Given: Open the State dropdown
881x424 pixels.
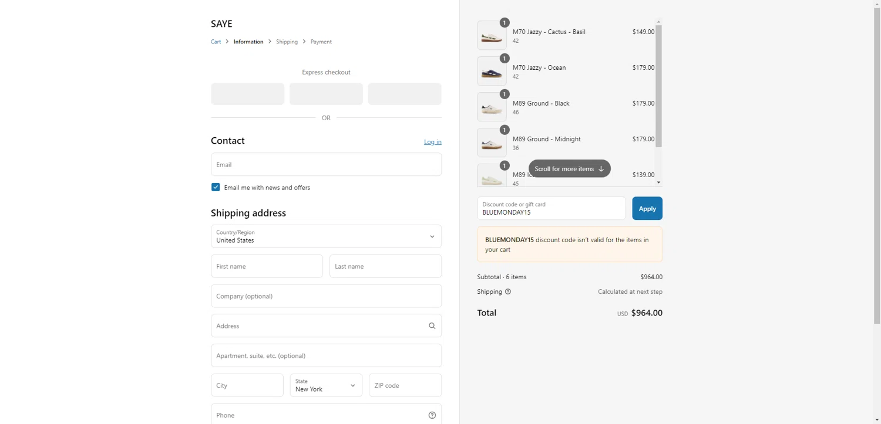Looking at the screenshot, I should [326, 385].
